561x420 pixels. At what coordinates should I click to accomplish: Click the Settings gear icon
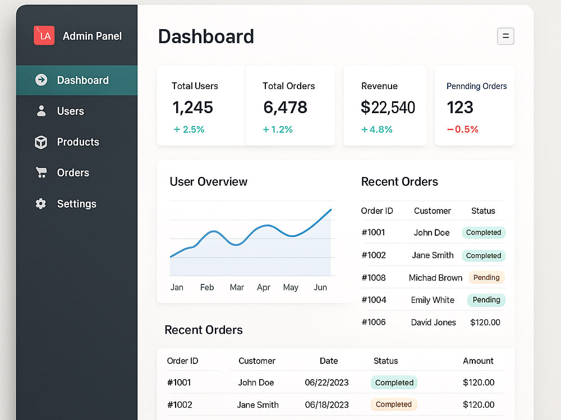point(41,204)
